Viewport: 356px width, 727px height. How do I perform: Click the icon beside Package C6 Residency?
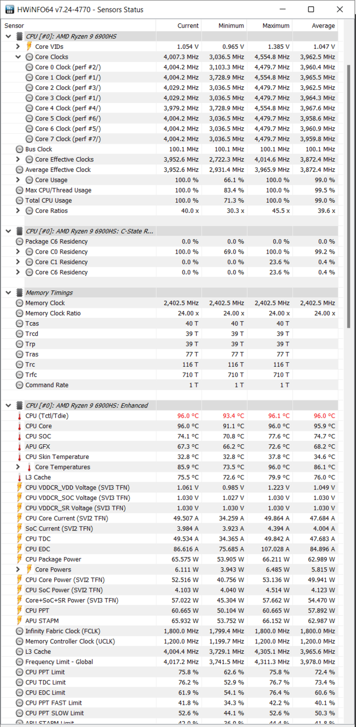point(20,241)
